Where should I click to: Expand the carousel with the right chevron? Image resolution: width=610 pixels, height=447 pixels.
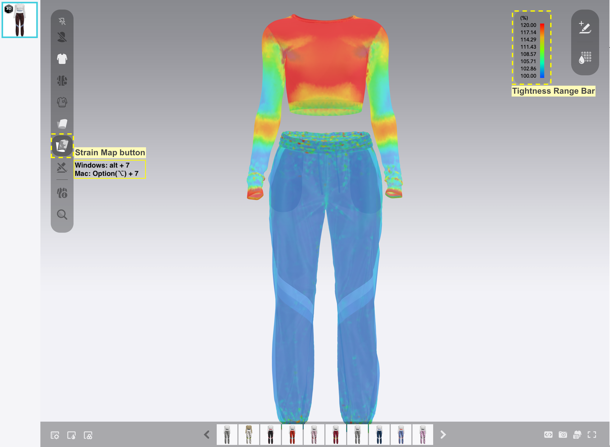pyautogui.click(x=443, y=434)
